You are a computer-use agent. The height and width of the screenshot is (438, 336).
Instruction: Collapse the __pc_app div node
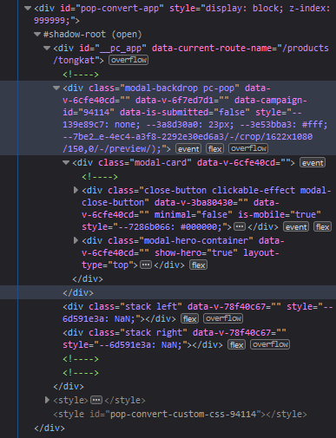coord(47,48)
